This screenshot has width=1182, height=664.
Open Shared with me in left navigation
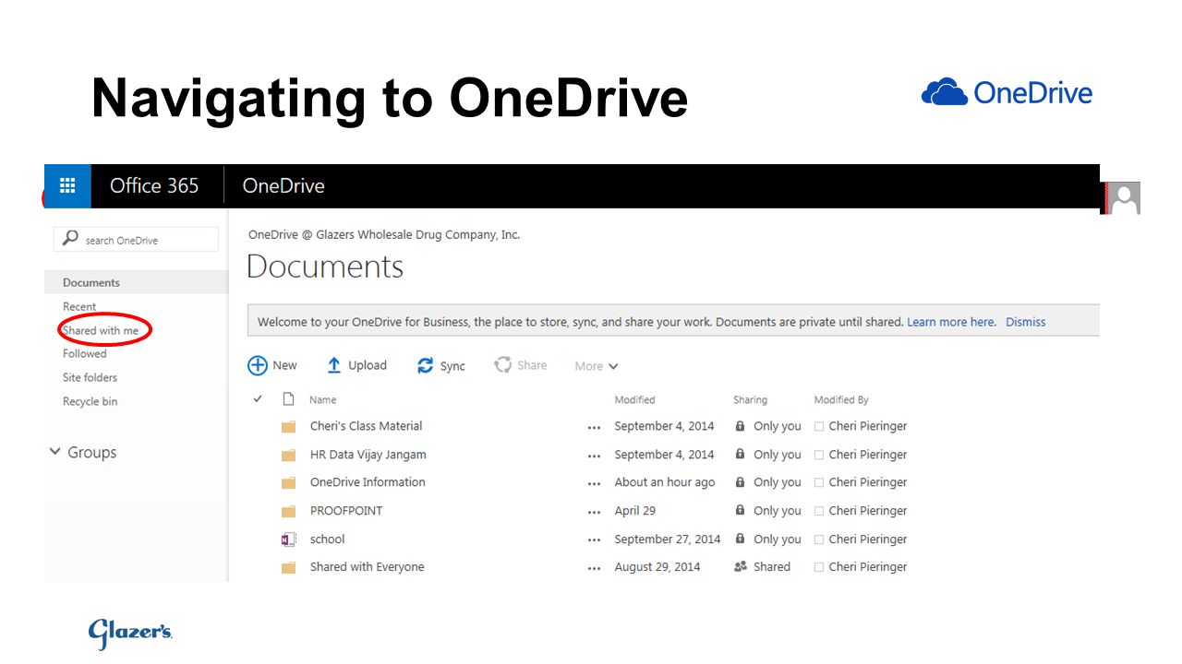[x=101, y=330]
